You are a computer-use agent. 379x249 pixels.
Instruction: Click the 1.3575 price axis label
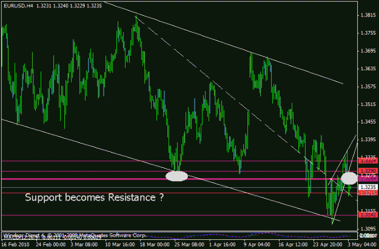(x=368, y=87)
